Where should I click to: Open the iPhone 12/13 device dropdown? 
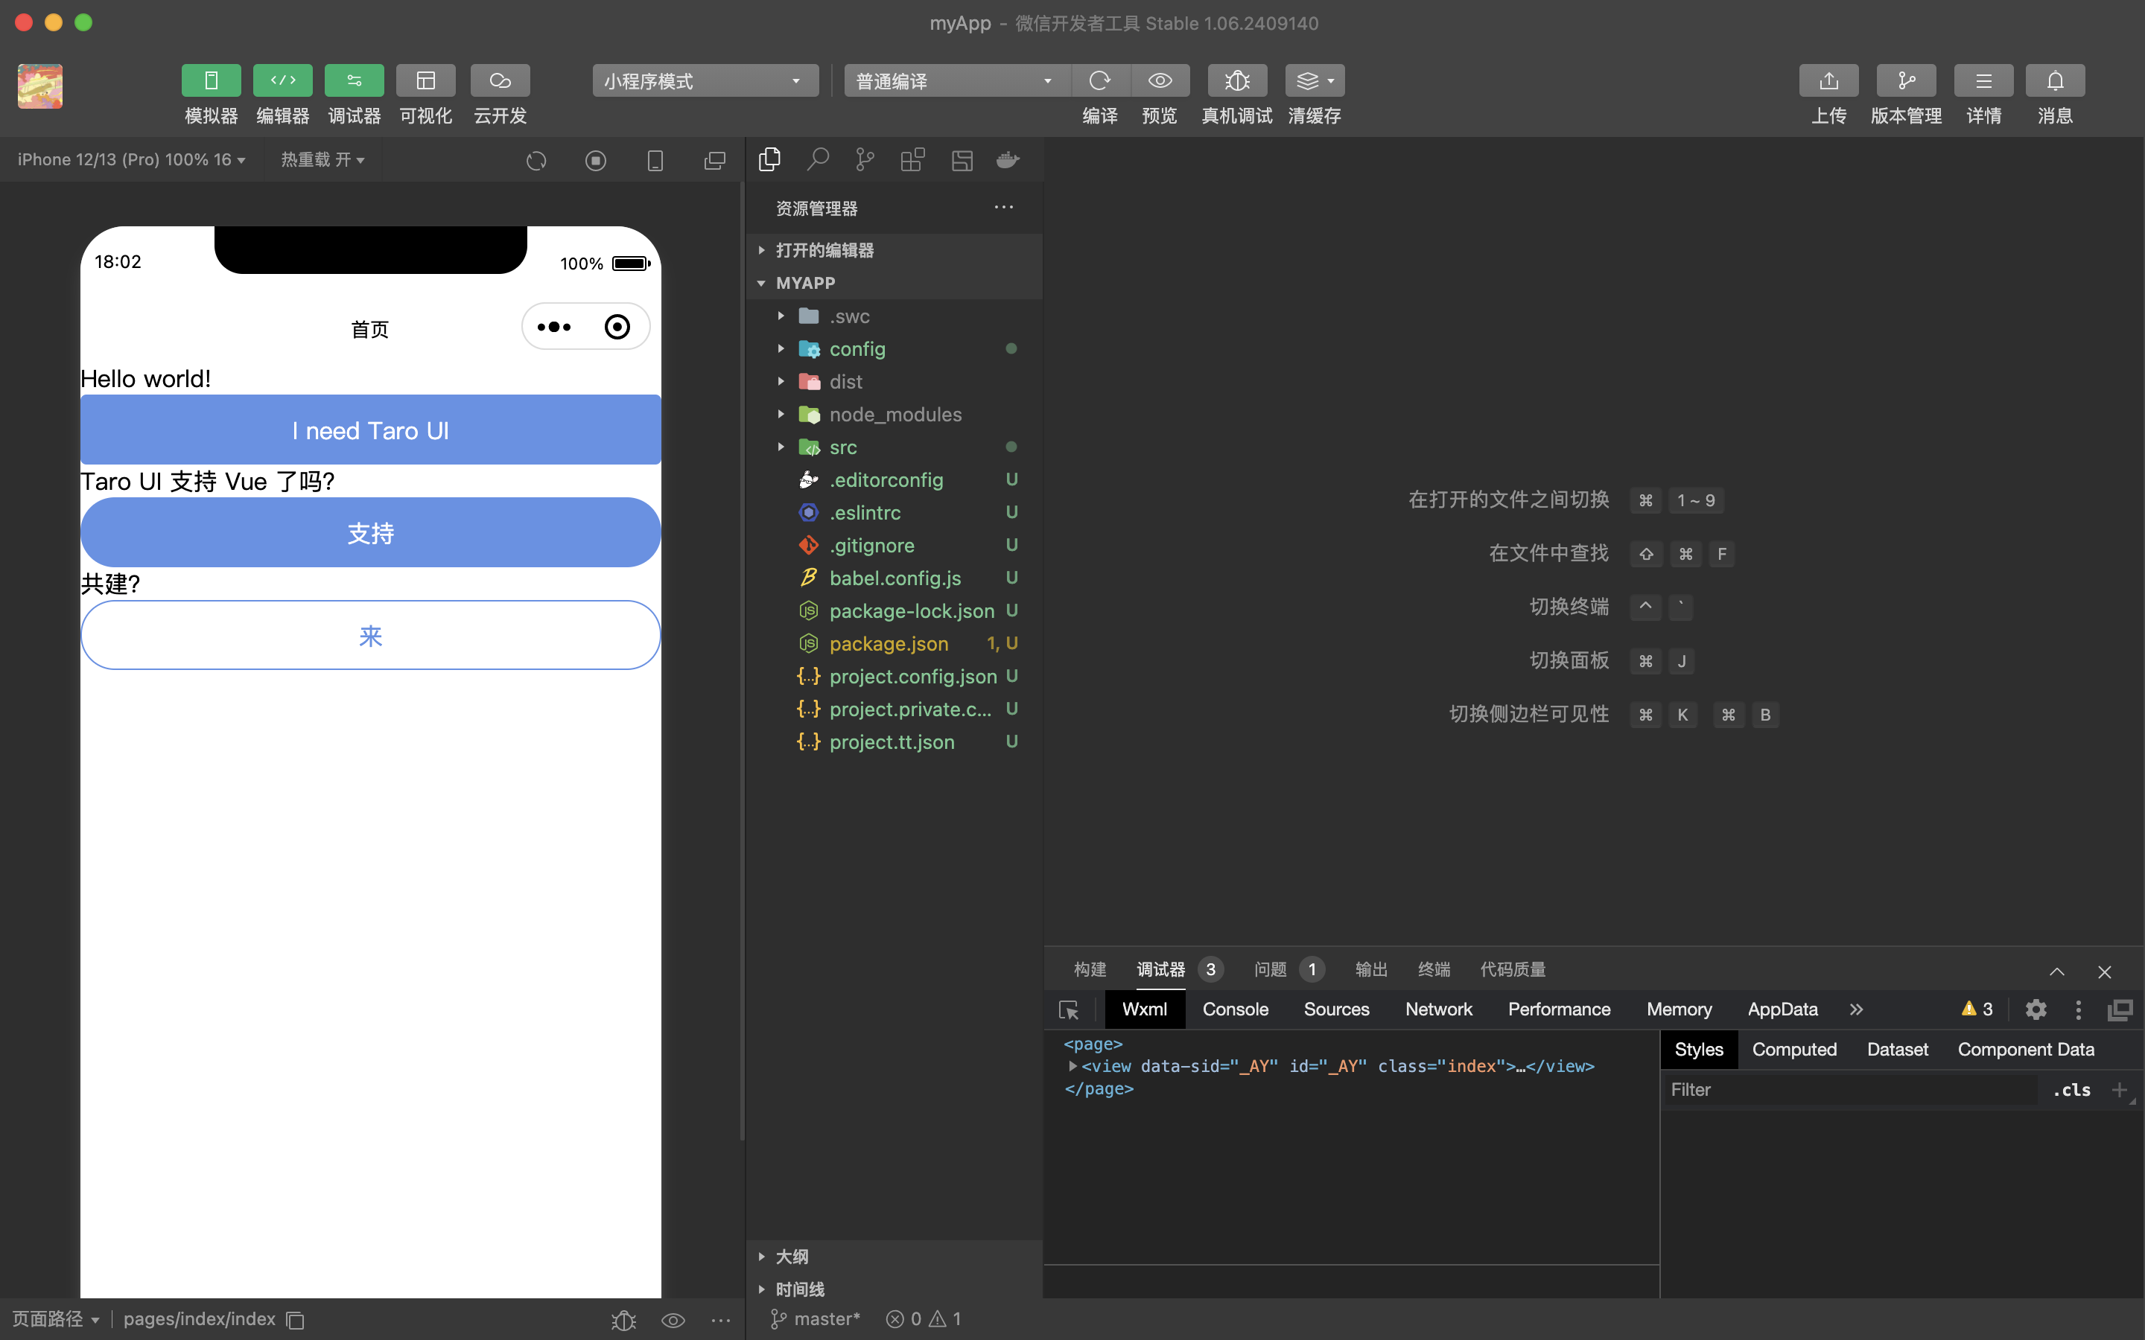tap(131, 159)
